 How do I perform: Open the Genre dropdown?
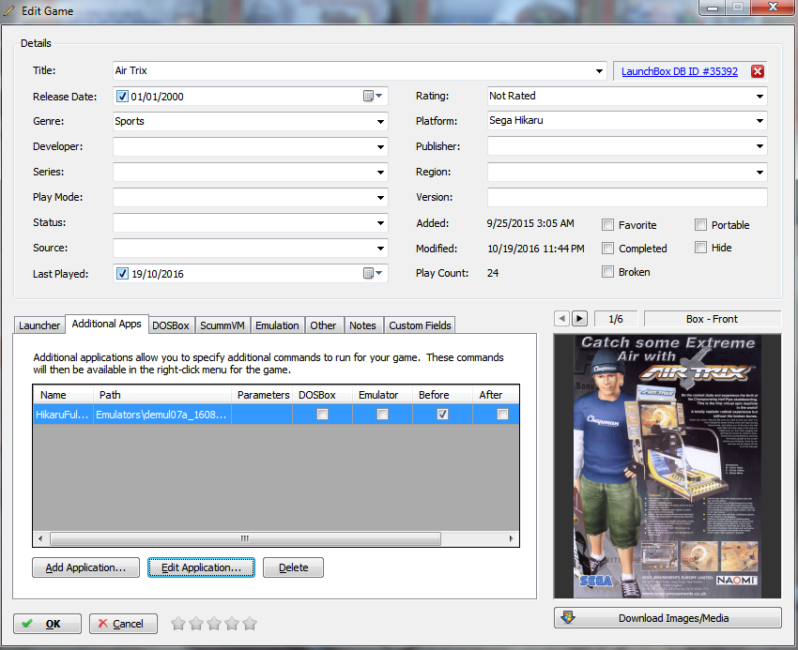pyautogui.click(x=380, y=122)
